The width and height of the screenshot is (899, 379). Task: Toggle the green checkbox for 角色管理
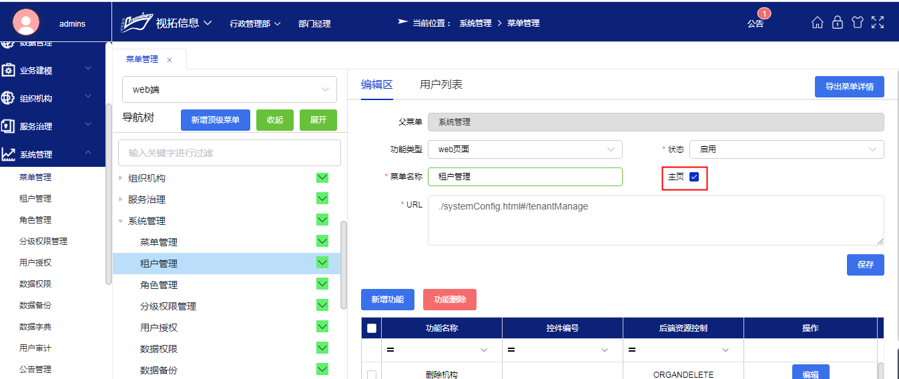click(x=322, y=284)
